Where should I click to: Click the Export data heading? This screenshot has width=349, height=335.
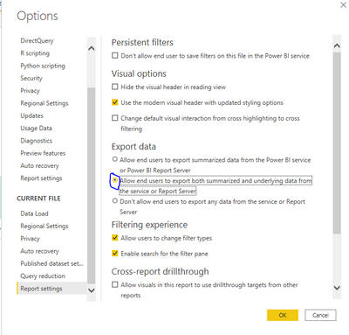click(133, 147)
